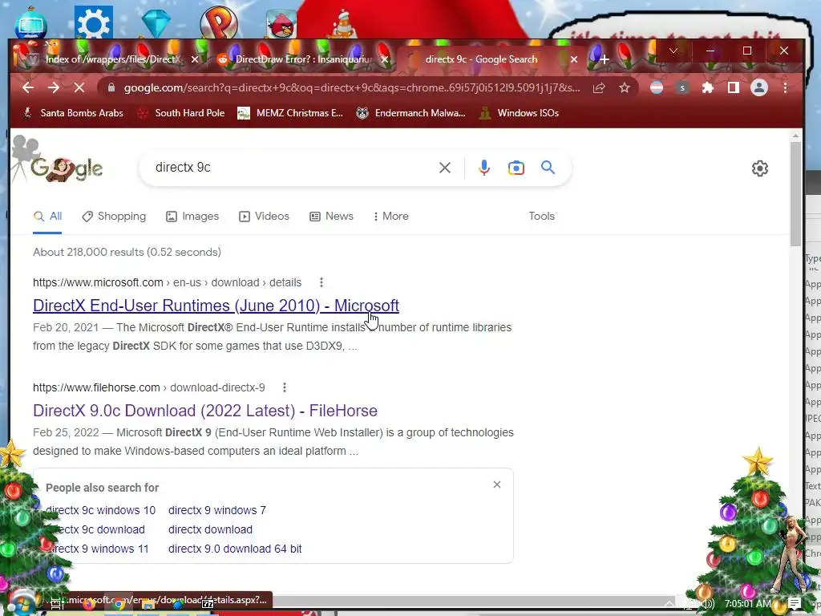The height and width of the screenshot is (616, 821).
Task: Search by image with the camera icon
Action: point(516,168)
